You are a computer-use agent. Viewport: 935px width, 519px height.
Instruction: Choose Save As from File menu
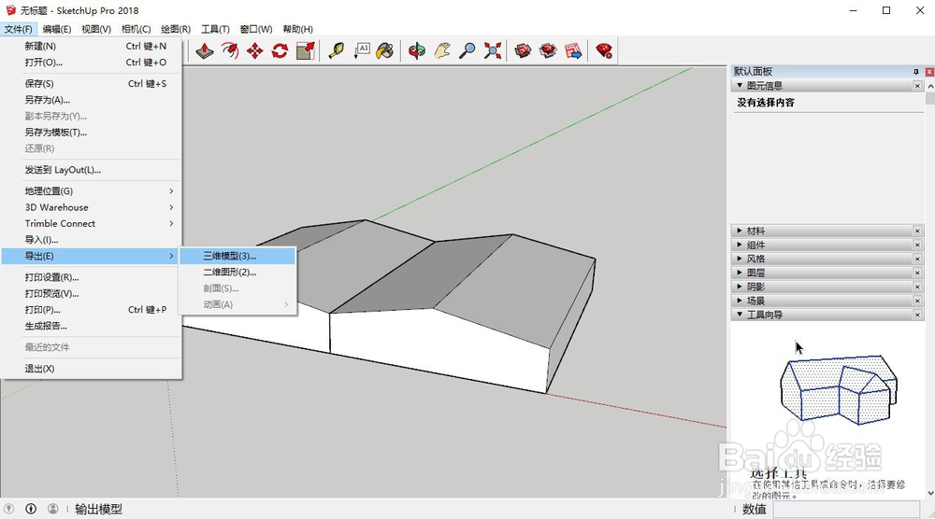click(91, 100)
